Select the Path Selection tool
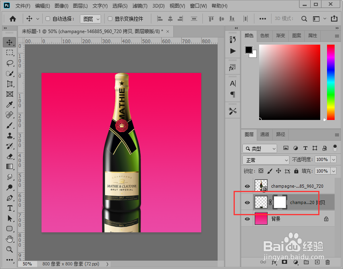Viewport: 343px width, 269px height. (10, 218)
